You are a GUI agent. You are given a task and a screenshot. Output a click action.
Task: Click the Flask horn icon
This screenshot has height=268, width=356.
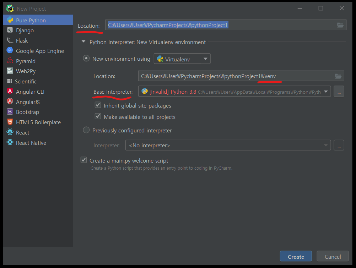[x=10, y=40]
